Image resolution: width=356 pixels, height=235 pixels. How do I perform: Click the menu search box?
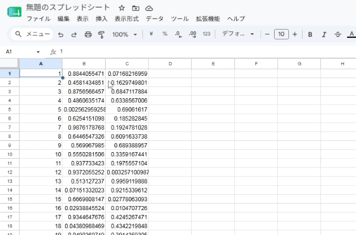coord(32,34)
